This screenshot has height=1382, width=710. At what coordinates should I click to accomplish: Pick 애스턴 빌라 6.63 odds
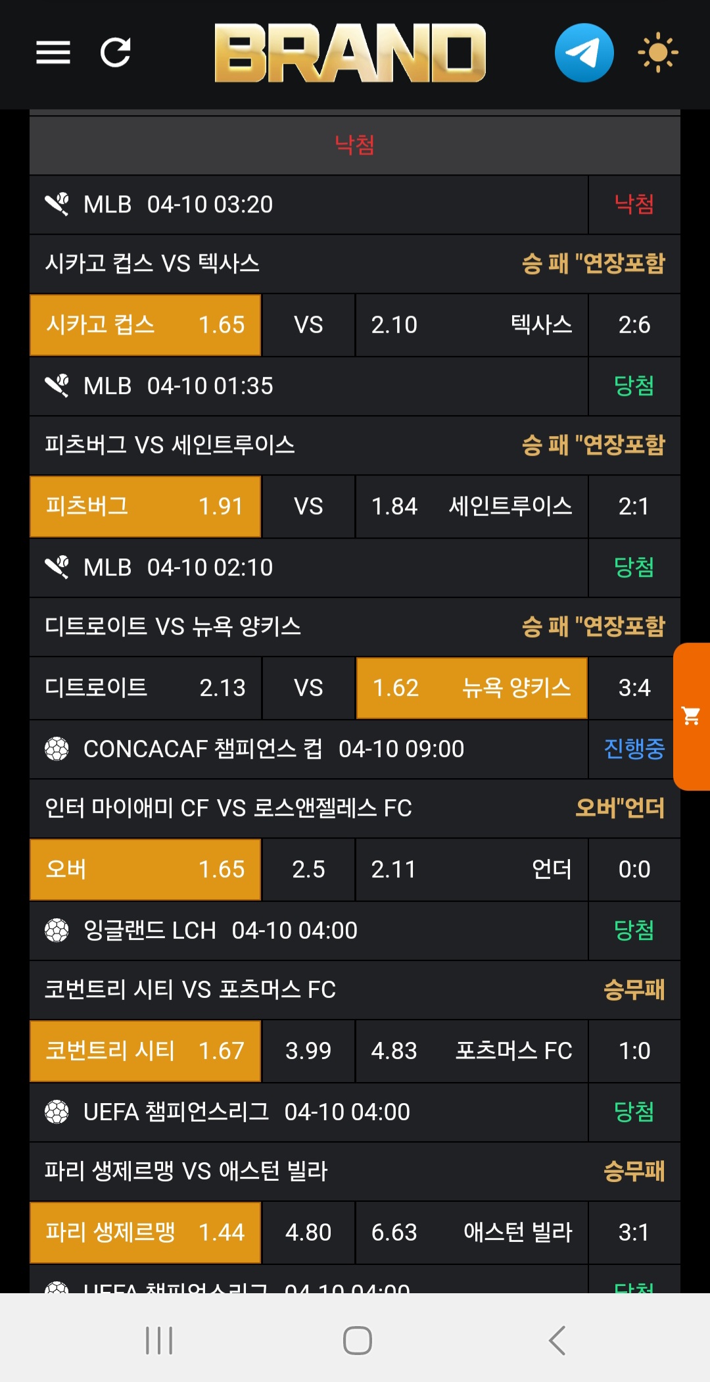(x=471, y=1233)
